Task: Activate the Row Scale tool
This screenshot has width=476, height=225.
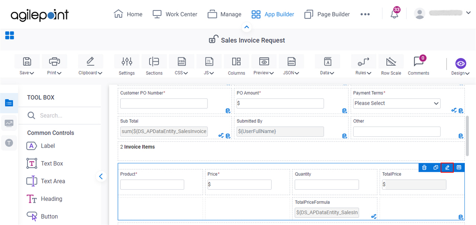Action: point(391,61)
